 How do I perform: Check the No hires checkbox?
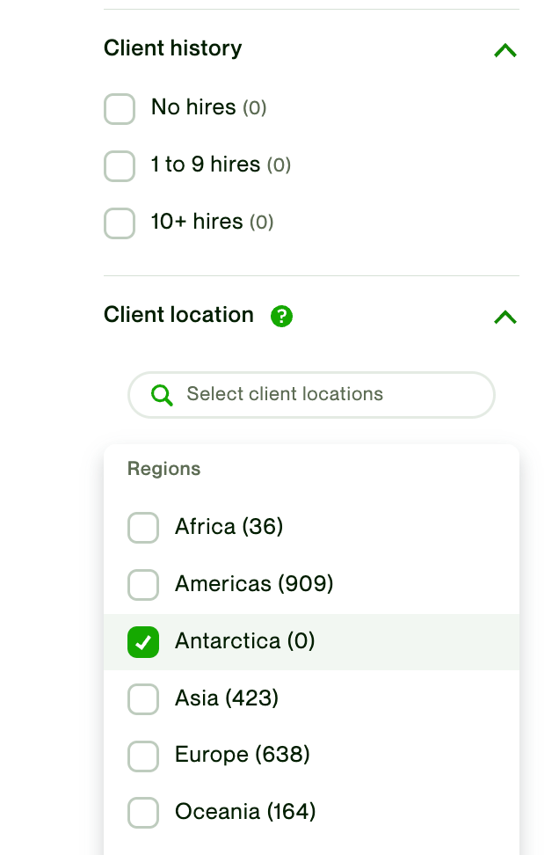pyautogui.click(x=120, y=109)
